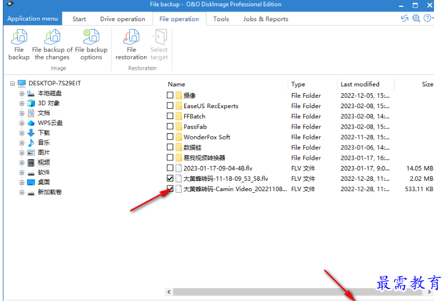Switch to the Start tab
Image resolution: width=446 pixels, height=301 pixels.
[x=79, y=19]
